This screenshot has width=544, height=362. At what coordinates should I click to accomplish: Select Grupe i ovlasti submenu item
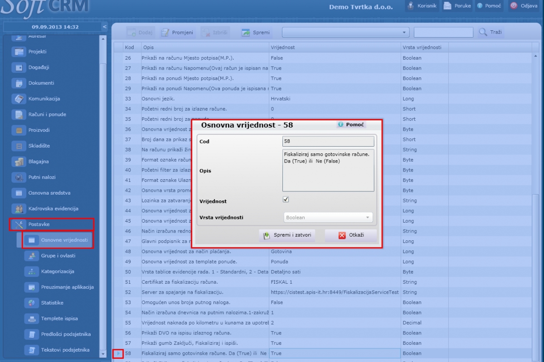pos(58,256)
